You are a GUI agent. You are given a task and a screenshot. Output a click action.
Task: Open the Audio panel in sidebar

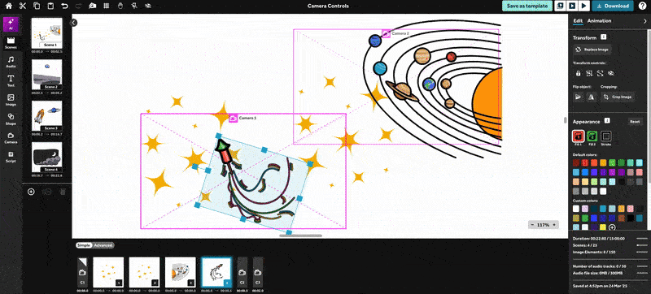click(x=11, y=62)
